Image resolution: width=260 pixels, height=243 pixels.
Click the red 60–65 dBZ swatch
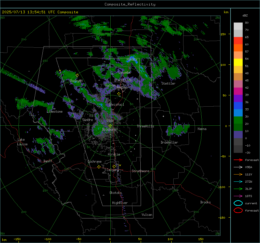(x=238, y=41)
